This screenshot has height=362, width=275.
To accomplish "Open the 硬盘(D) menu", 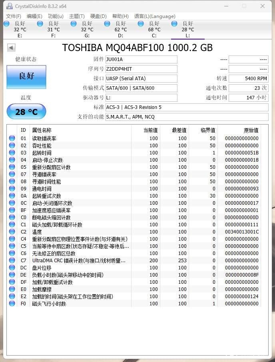I will pos(98,16).
